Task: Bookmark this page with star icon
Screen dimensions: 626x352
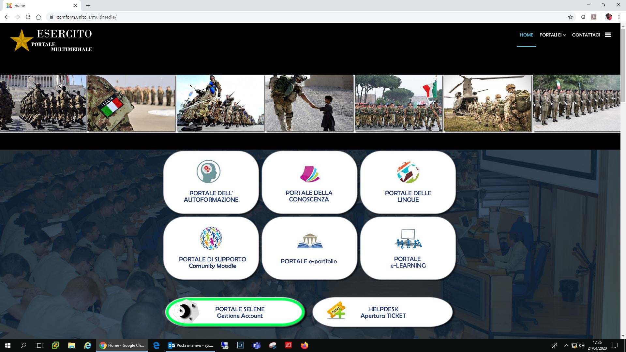Action: 570,17
